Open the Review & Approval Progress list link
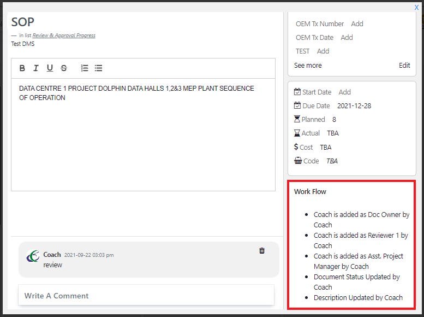 64,36
